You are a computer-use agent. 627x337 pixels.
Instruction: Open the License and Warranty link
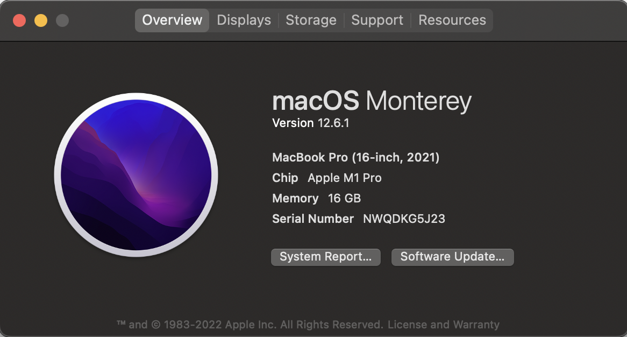pos(443,325)
